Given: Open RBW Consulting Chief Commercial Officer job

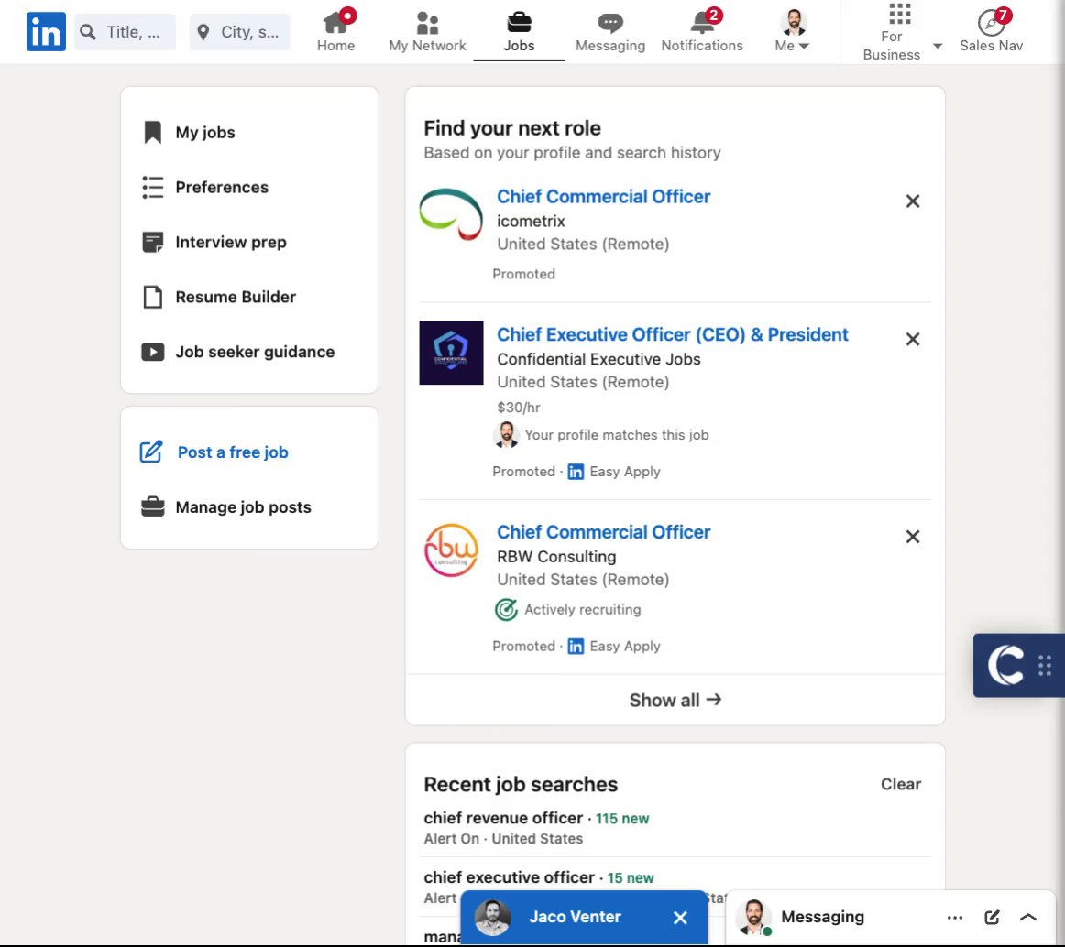Looking at the screenshot, I should point(603,532).
